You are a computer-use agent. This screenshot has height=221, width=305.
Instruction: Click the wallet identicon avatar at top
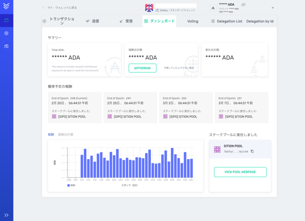pos(149,8)
